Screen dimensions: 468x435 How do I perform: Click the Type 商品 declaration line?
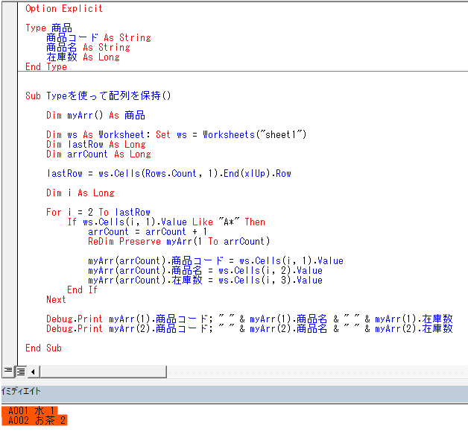(48, 28)
